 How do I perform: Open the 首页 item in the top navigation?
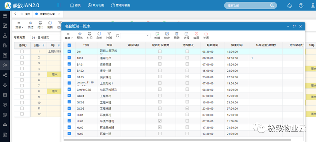coord(75,5)
